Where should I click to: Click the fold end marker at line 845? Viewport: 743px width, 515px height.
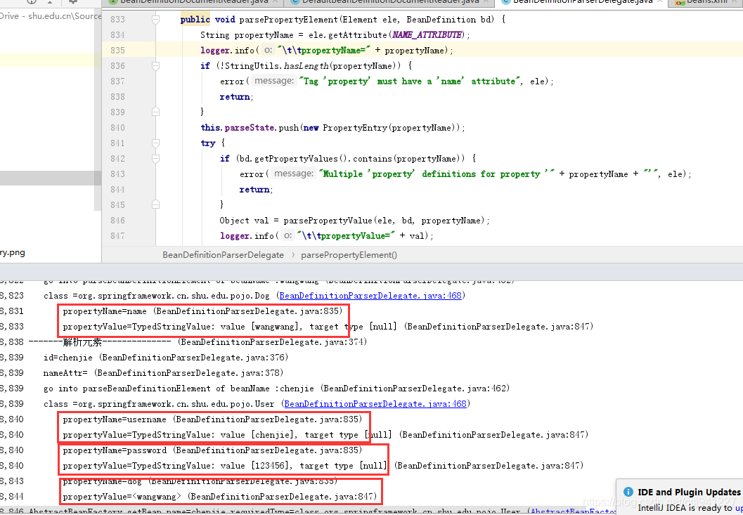pos(155,204)
